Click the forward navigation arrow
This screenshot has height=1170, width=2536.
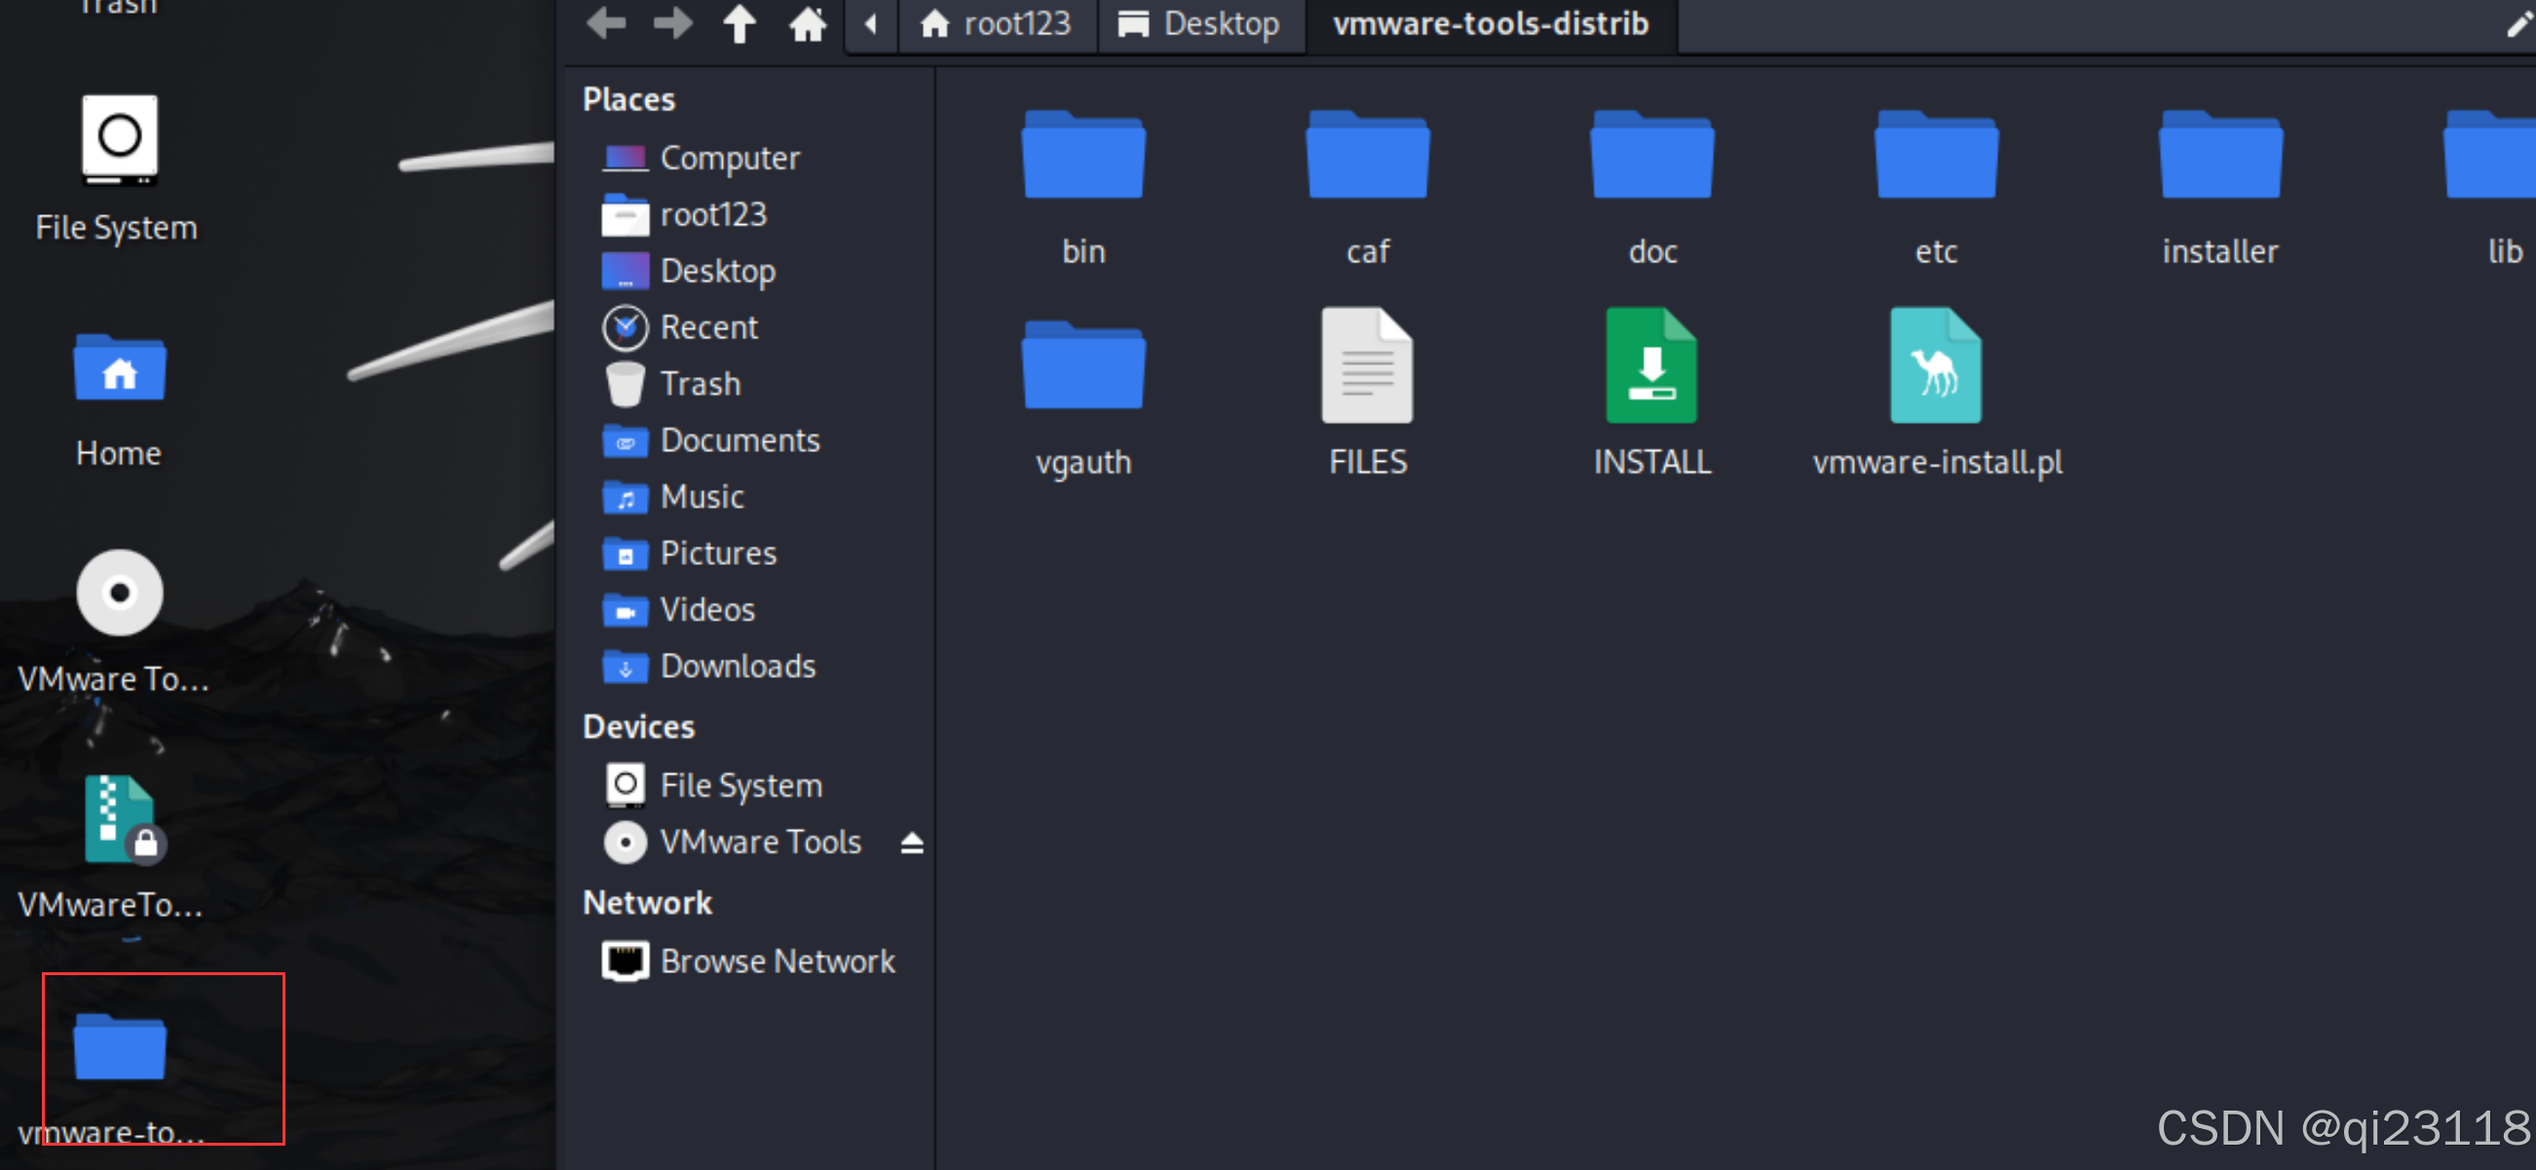(673, 22)
